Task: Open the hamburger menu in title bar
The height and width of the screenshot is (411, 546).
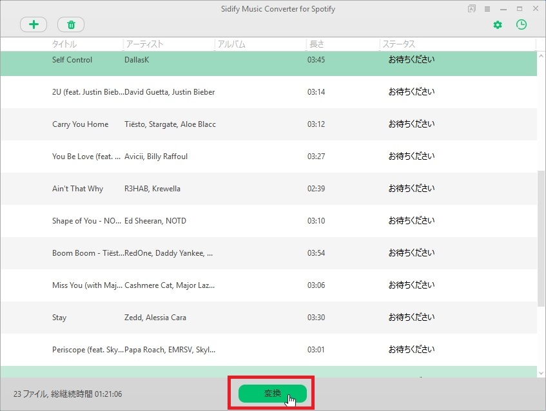Action: pos(487,9)
